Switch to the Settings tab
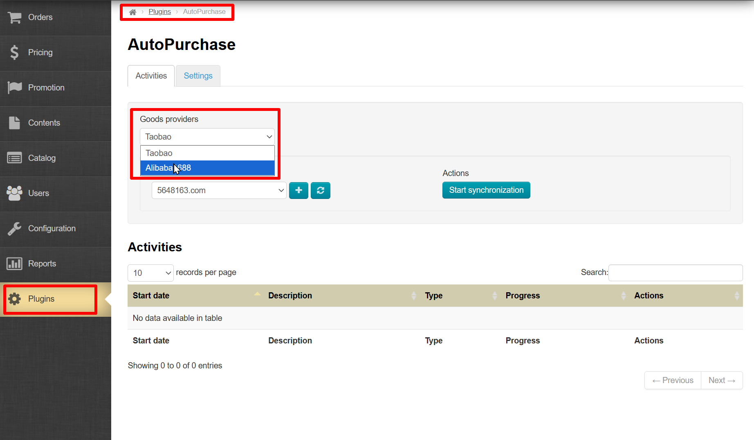Viewport: 754px width, 440px height. tap(198, 76)
